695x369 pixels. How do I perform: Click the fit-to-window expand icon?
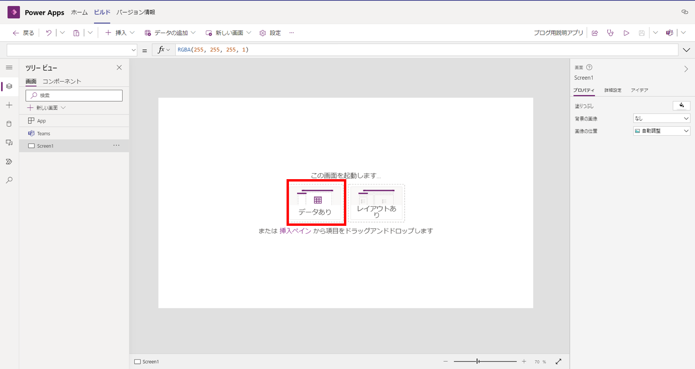(x=558, y=361)
